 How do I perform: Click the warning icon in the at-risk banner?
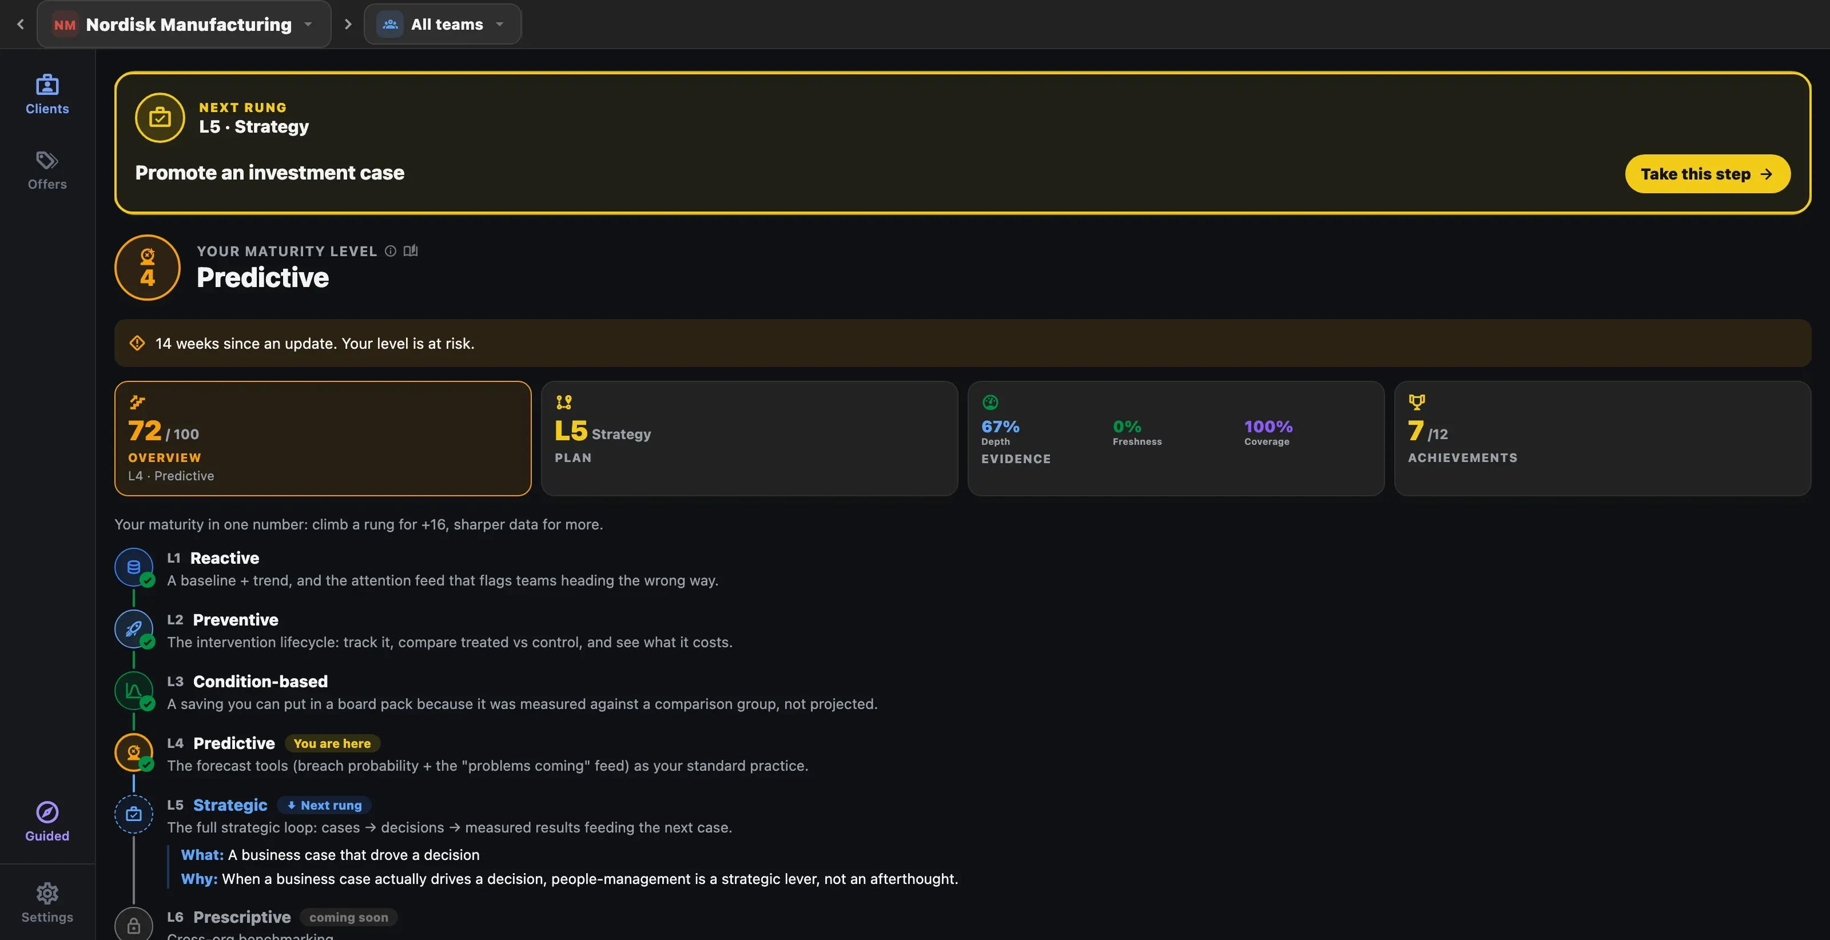click(x=137, y=343)
